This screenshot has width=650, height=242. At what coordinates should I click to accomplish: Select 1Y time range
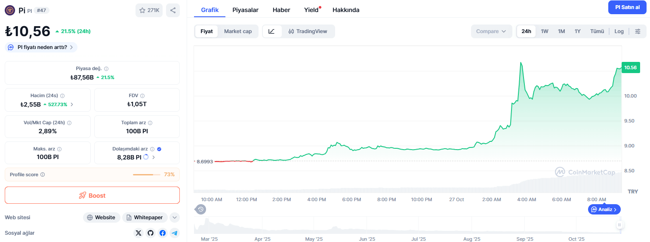click(578, 31)
